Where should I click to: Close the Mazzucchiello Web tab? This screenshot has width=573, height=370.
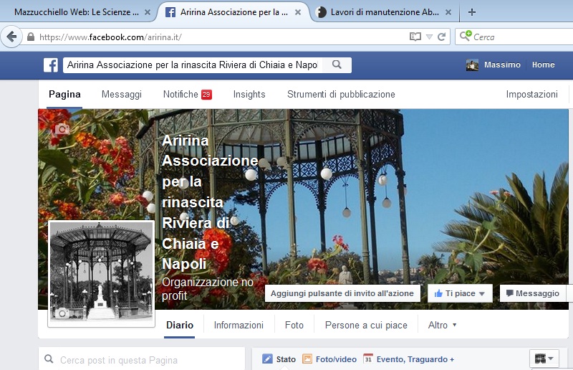coord(148,12)
